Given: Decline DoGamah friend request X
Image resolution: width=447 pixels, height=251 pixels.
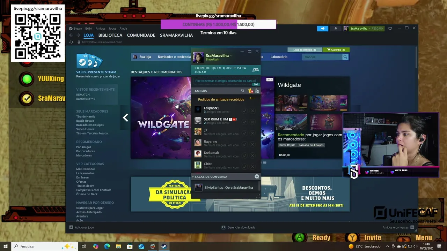Looking at the screenshot, I should 252,155.
